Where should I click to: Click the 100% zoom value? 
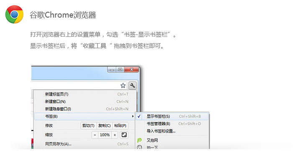[x=105, y=135]
